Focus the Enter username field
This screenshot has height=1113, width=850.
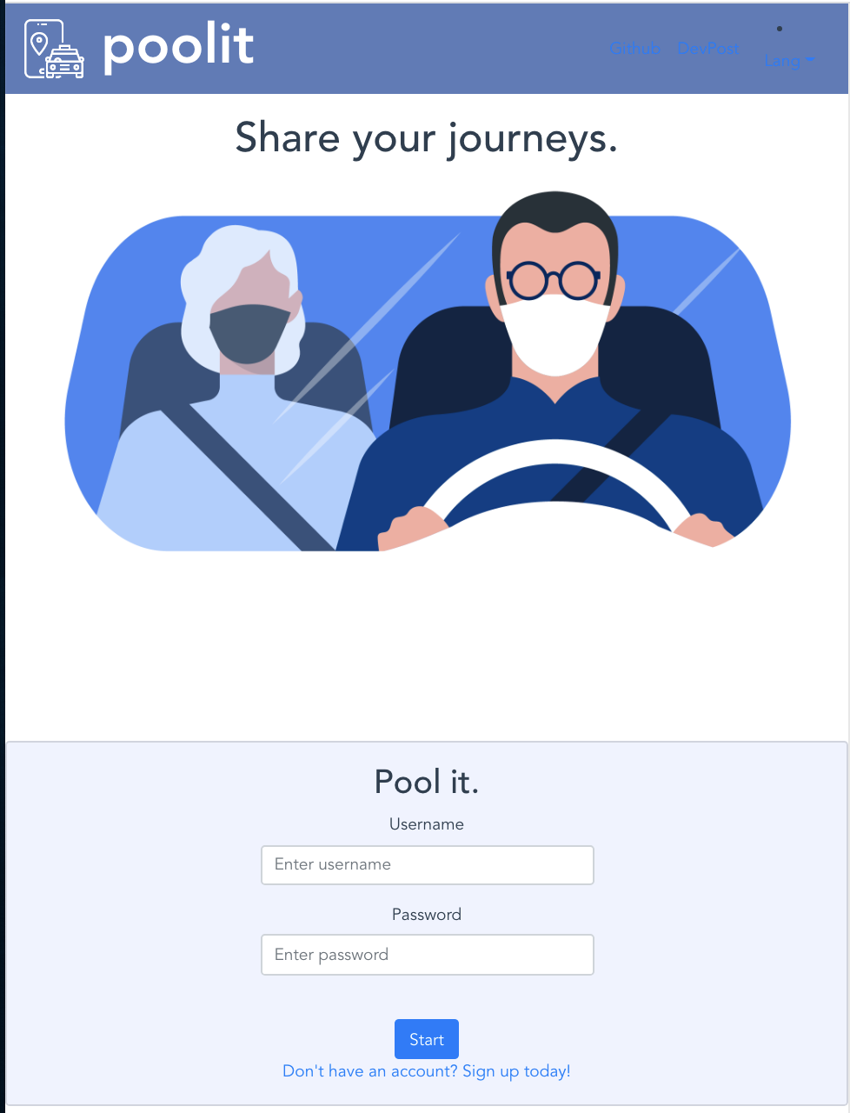pyautogui.click(x=428, y=865)
